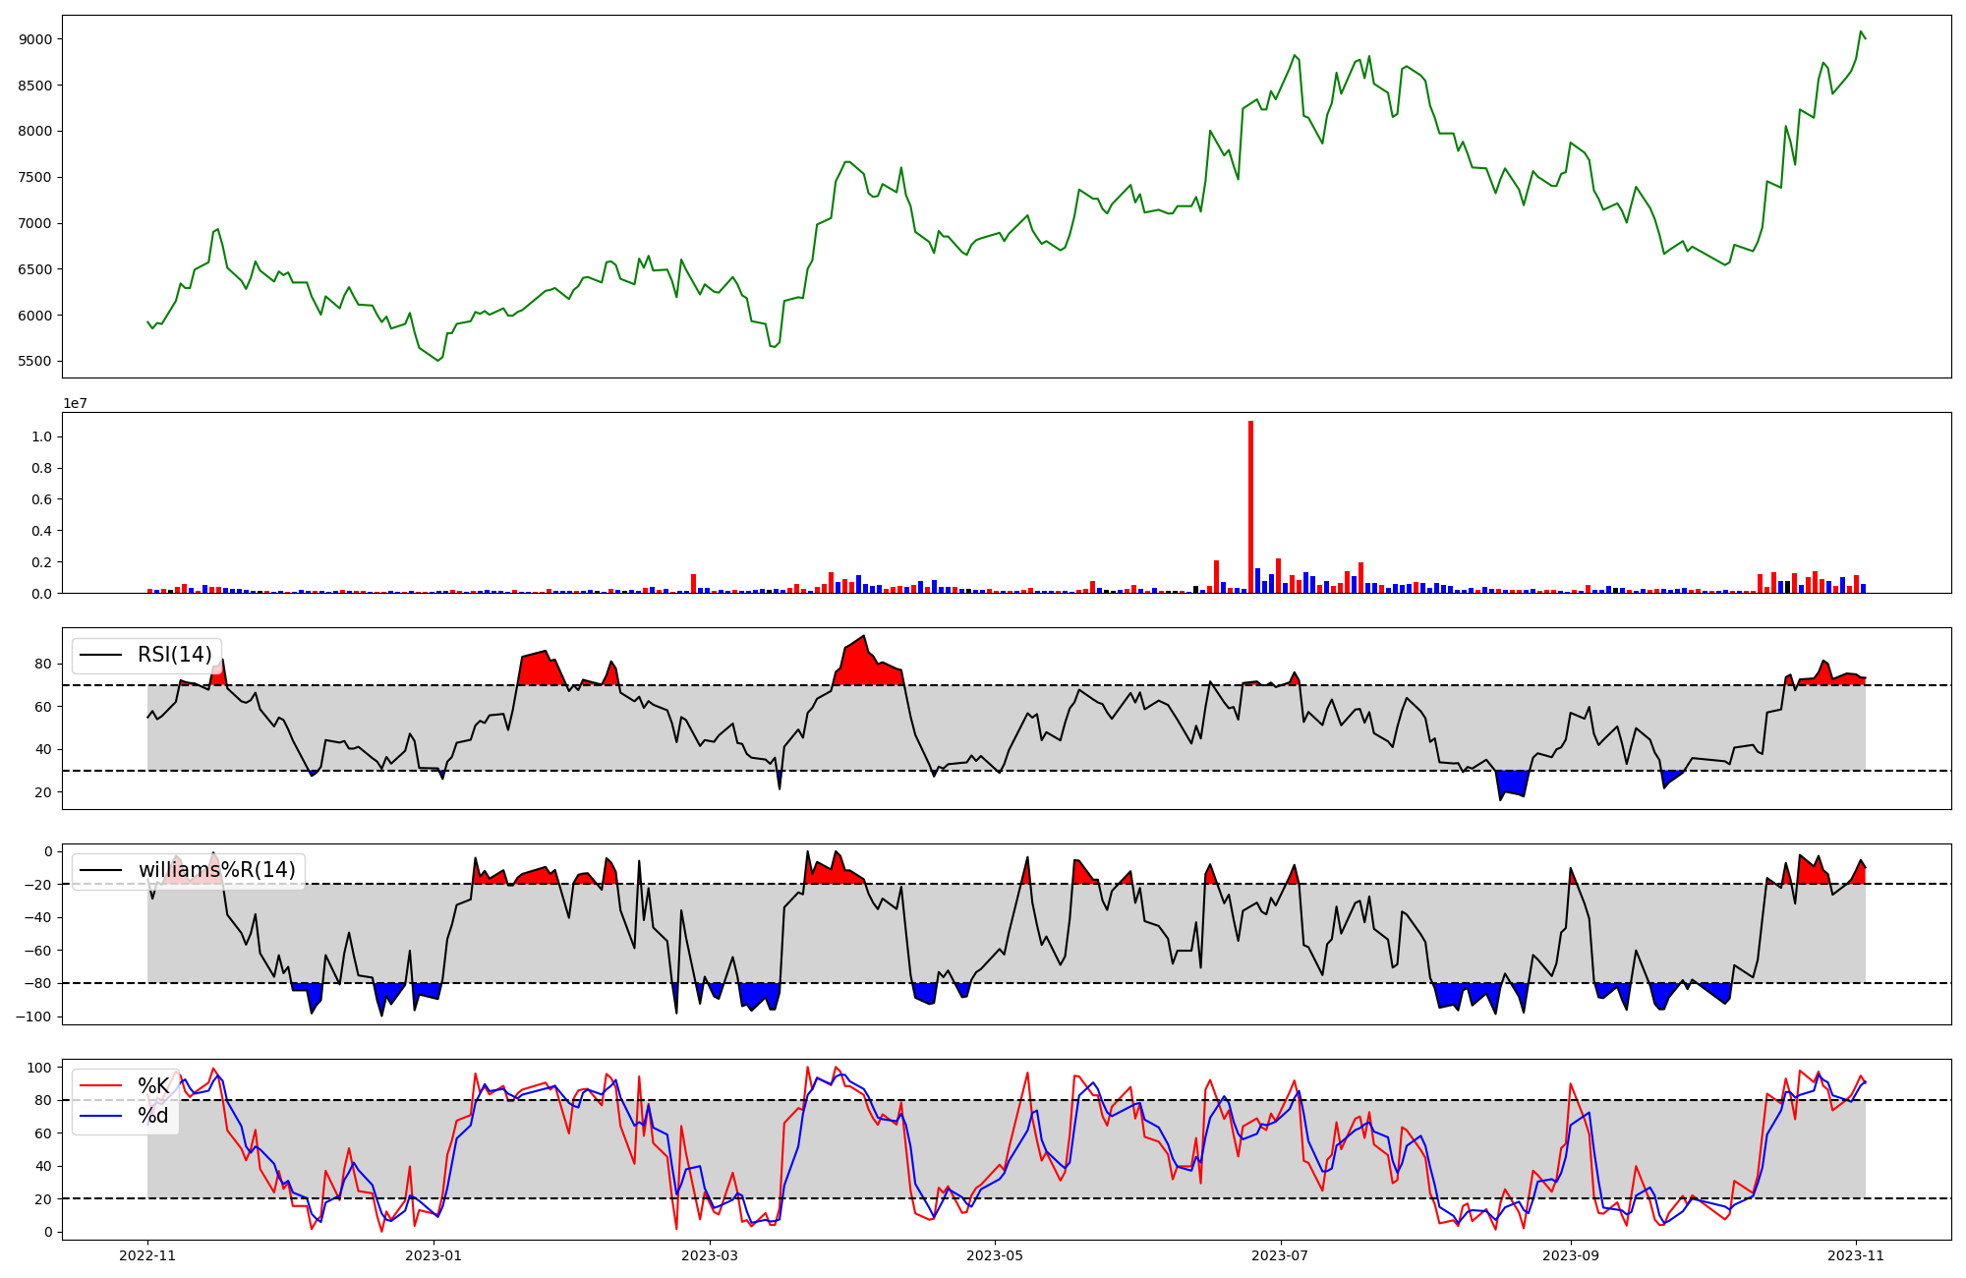Click the -100 label on Williams axis
The image size is (1966, 1278).
[33, 1017]
